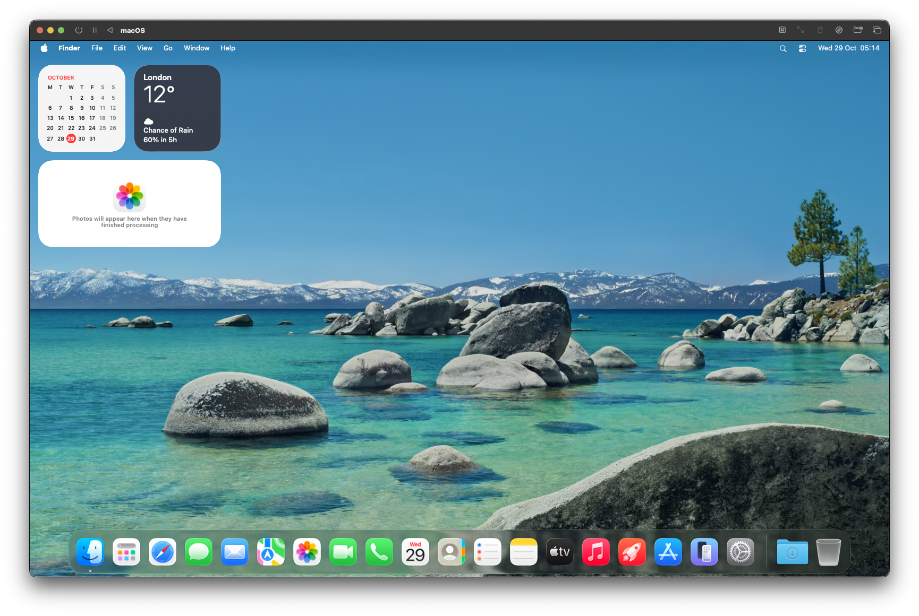The height and width of the screenshot is (616, 919).
Task: Open Safari from the Dock
Action: 162,552
